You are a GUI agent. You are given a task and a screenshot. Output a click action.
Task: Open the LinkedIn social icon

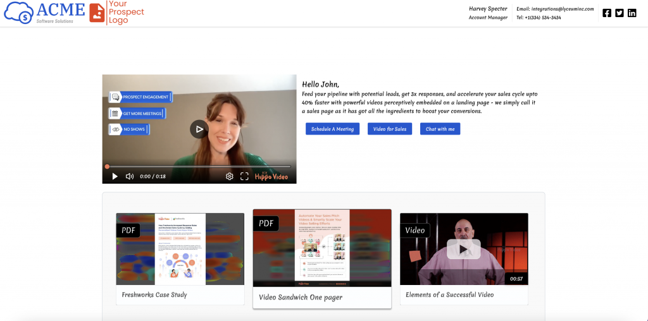632,13
